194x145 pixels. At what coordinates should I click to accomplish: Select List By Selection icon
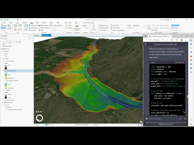tap(10, 42)
